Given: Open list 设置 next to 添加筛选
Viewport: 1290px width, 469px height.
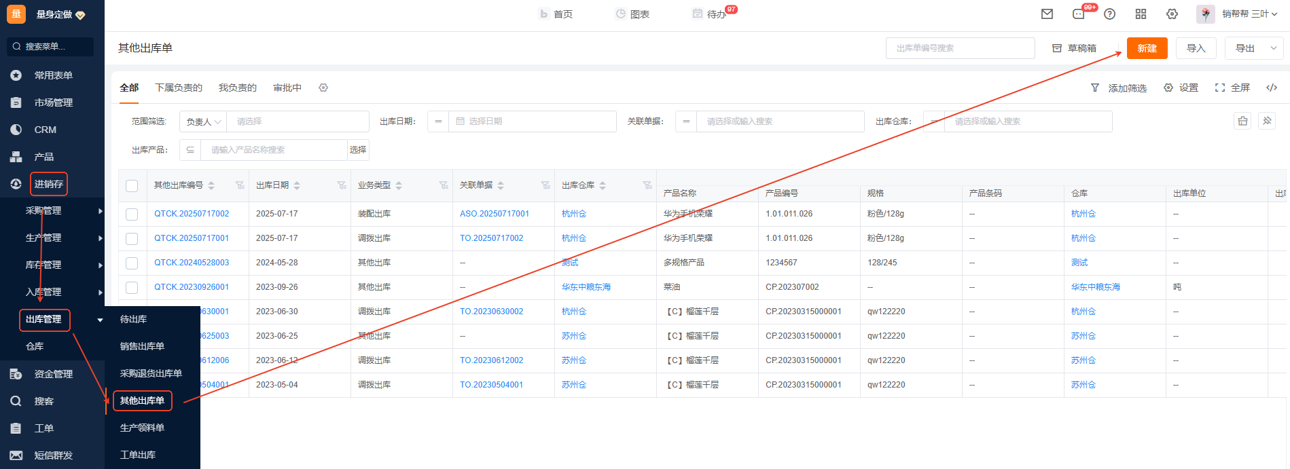Looking at the screenshot, I should point(1181,88).
